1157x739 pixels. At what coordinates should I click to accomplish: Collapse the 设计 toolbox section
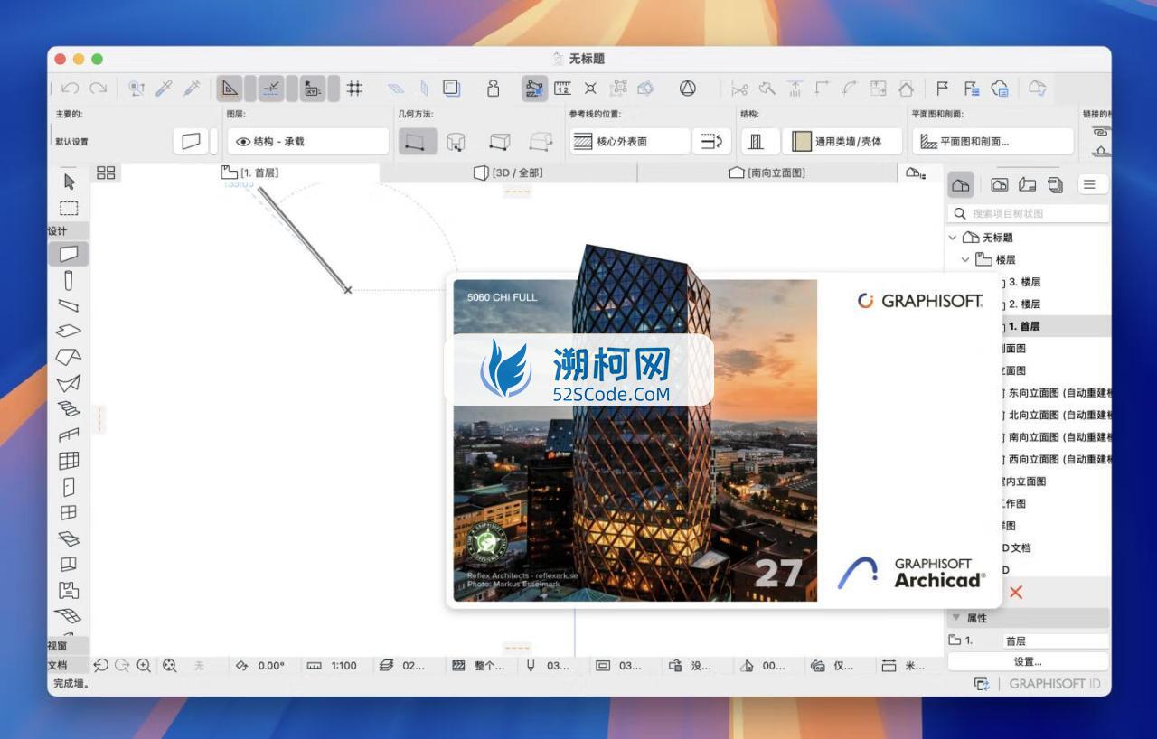[x=68, y=231]
